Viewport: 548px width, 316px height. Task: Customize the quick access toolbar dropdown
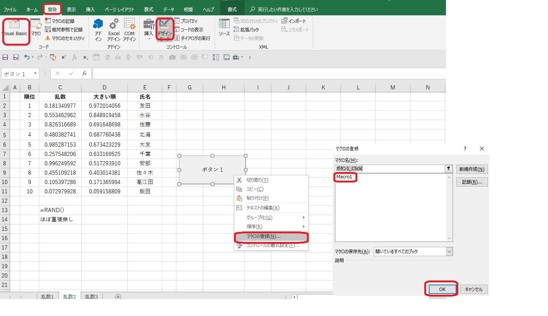pyautogui.click(x=250, y=58)
